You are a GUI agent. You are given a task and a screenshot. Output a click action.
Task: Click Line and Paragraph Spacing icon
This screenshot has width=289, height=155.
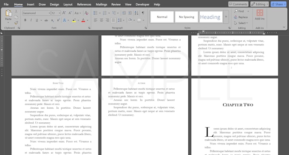coord(120,20)
